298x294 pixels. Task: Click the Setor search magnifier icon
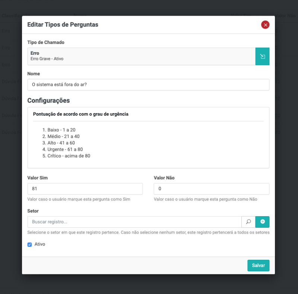(x=248, y=222)
